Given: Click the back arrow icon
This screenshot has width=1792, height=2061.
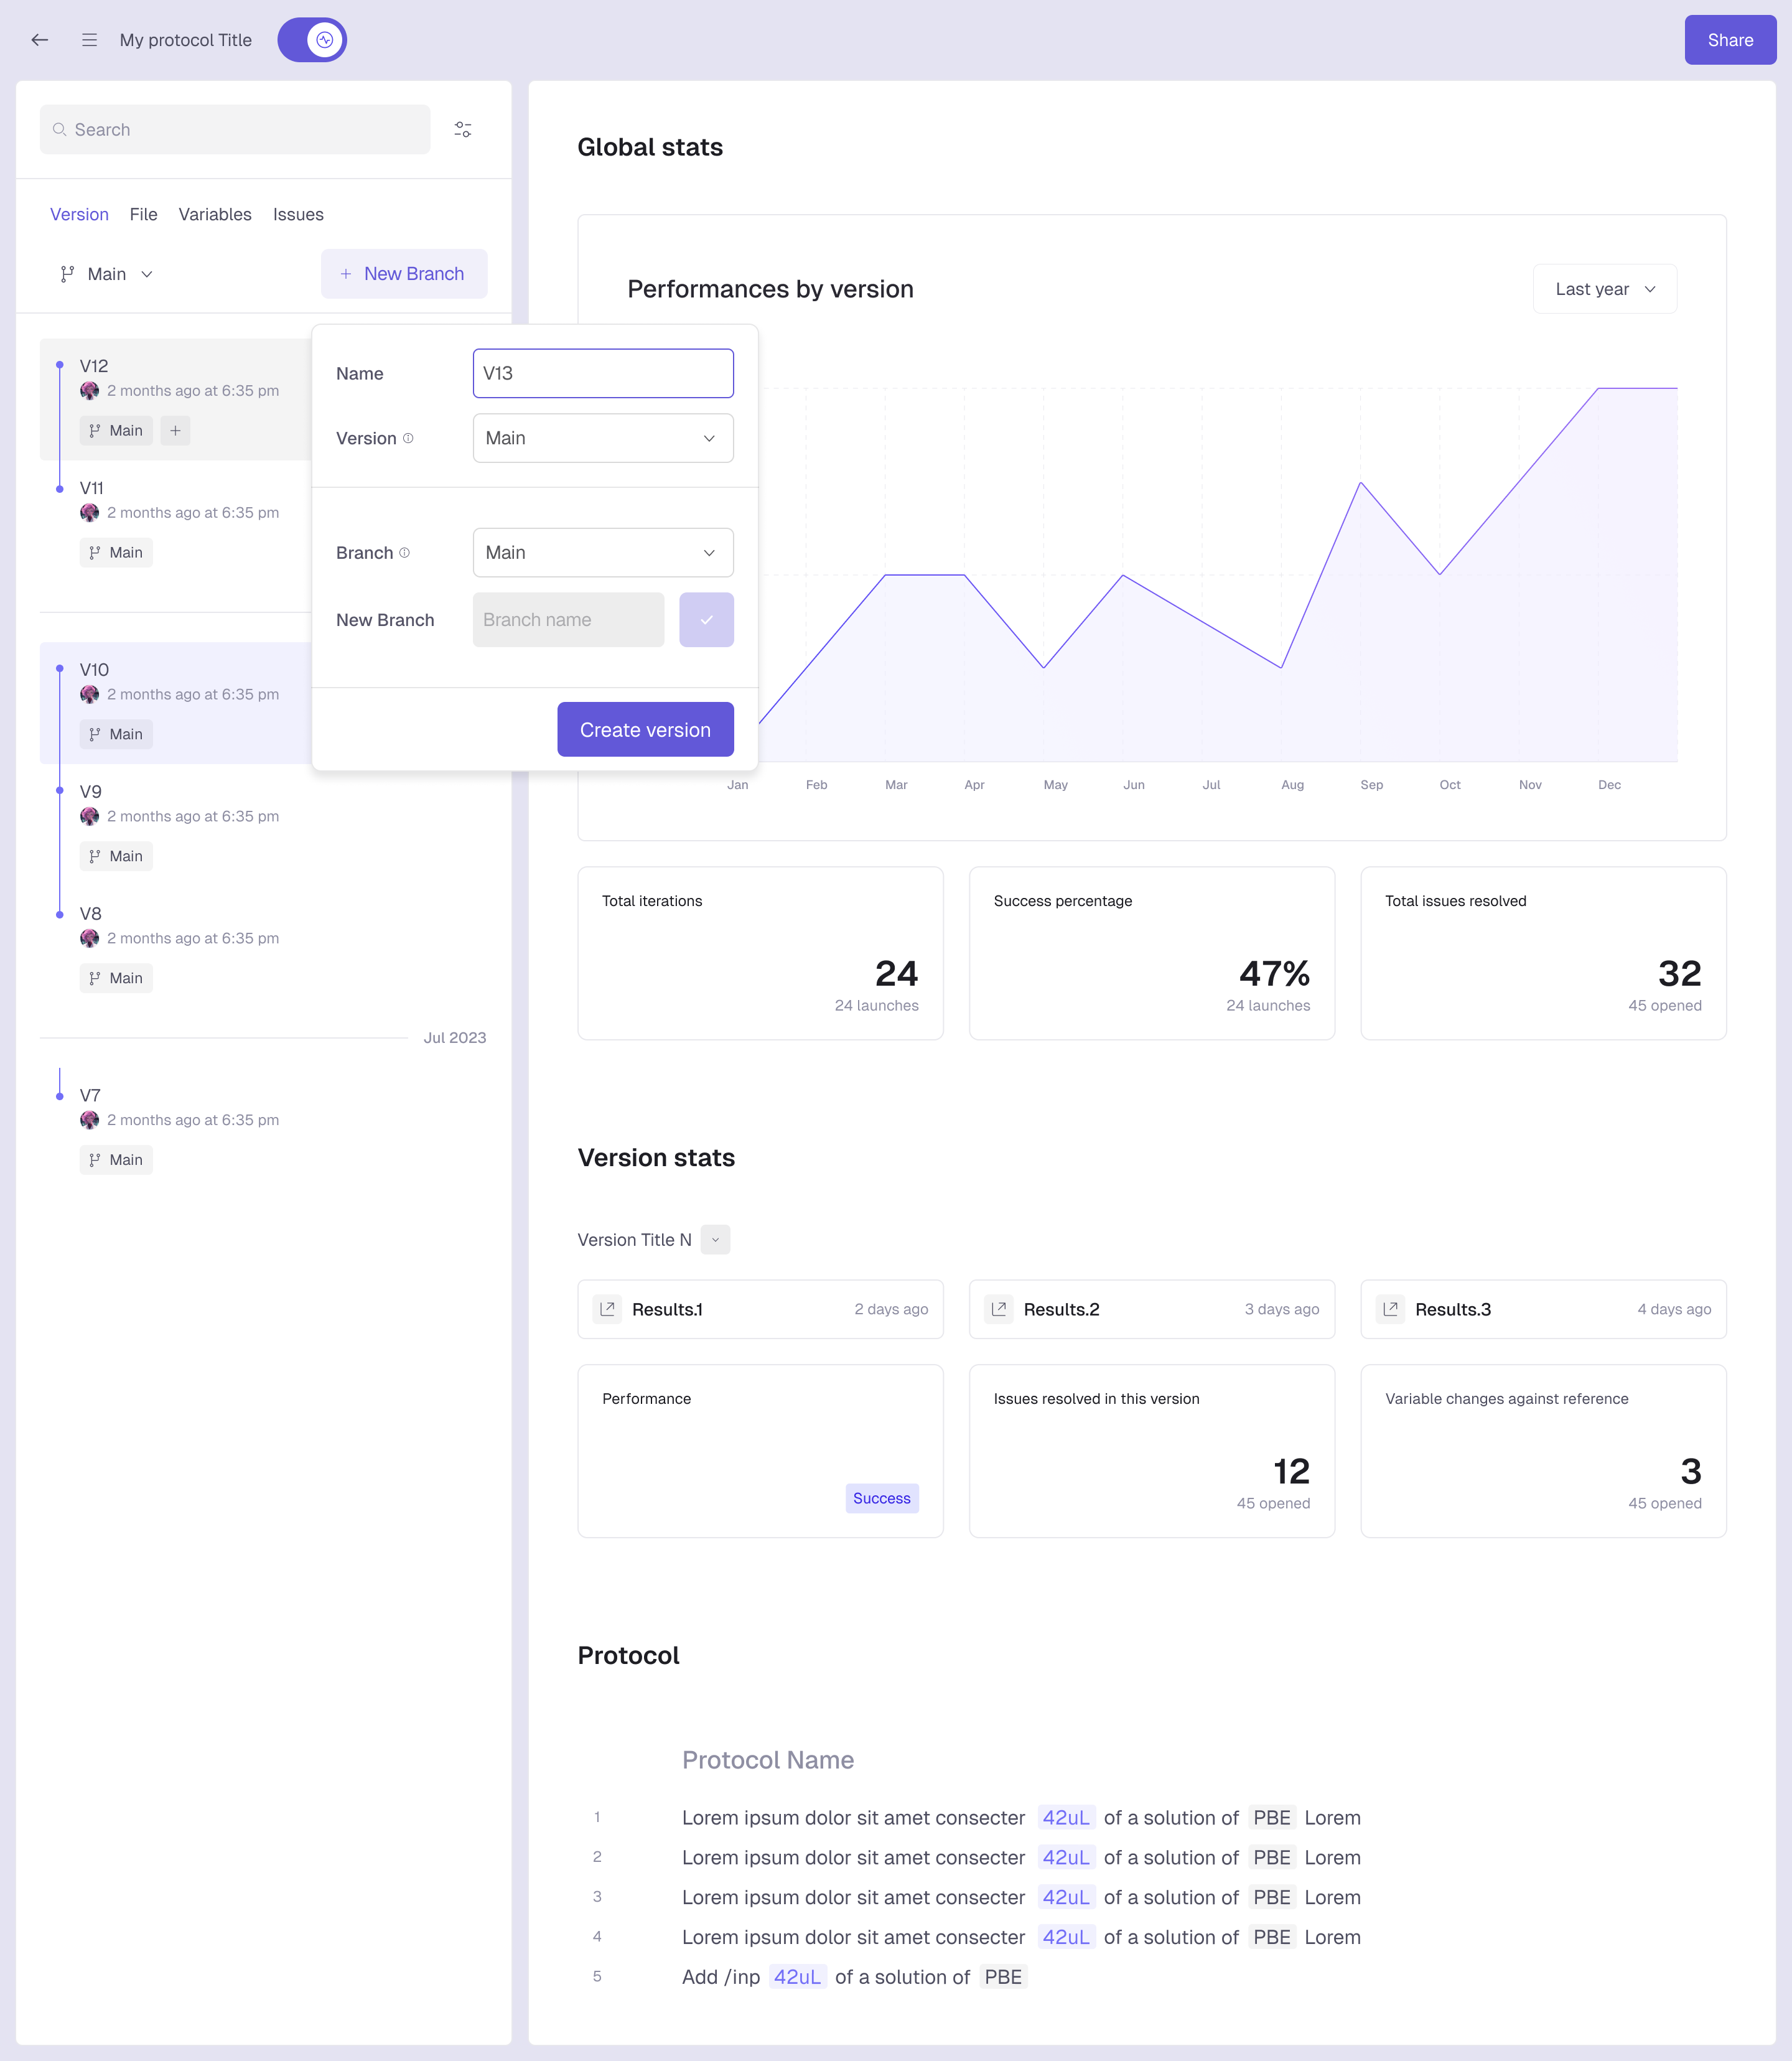Looking at the screenshot, I should 40,40.
